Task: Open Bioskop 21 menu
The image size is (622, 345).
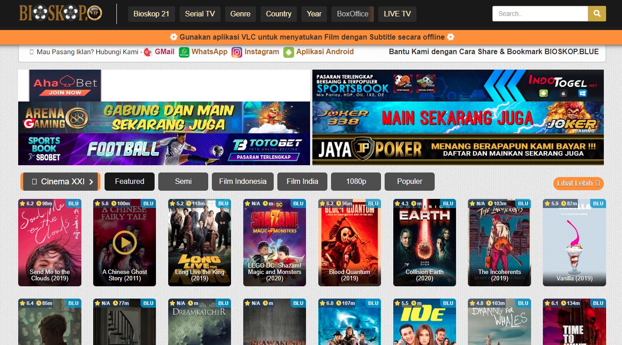Action: point(151,14)
